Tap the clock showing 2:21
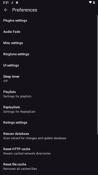Image resolution: width=98 pixels, height=175 pixels. click(x=6, y=2)
